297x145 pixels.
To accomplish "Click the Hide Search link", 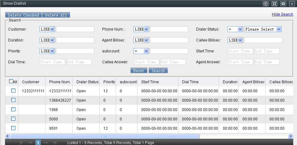I will [282, 14].
